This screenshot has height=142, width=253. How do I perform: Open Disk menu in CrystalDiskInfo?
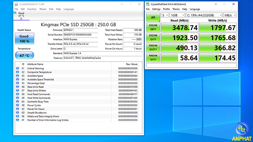point(51,9)
